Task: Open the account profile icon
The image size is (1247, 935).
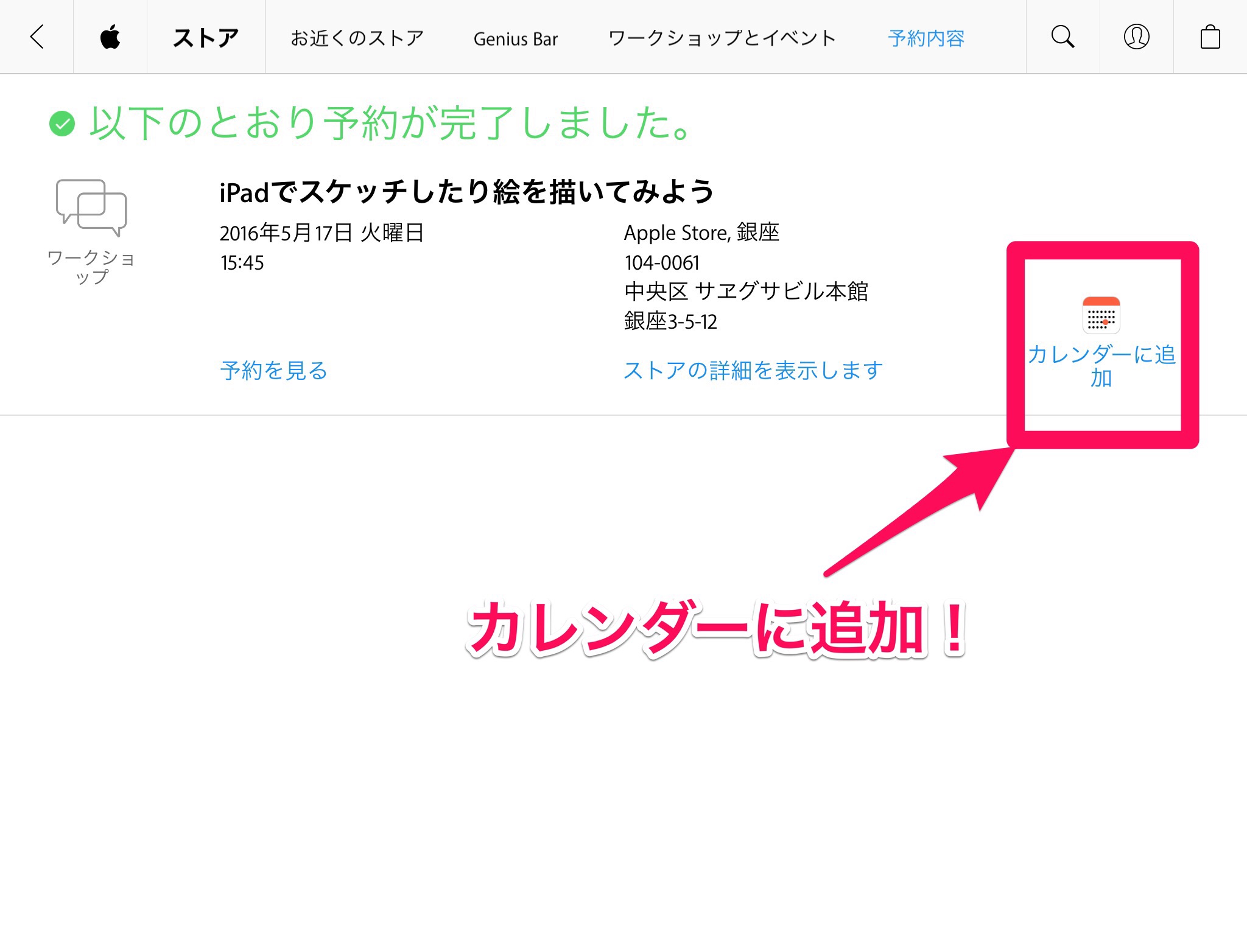Action: point(1136,37)
